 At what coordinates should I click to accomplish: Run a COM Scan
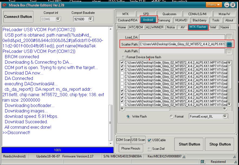(123, 140)
